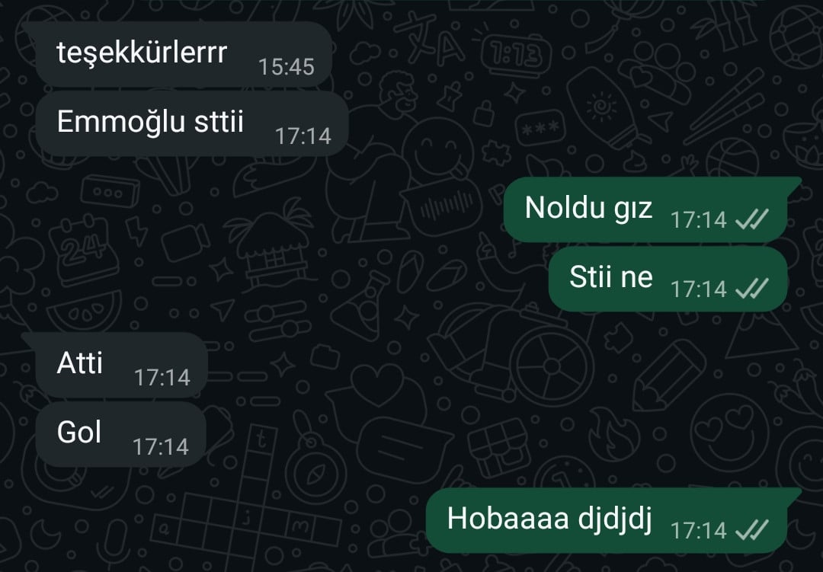Click the 17:14 timestamp beside "Atti"
823x572 pixels.
[x=162, y=377]
